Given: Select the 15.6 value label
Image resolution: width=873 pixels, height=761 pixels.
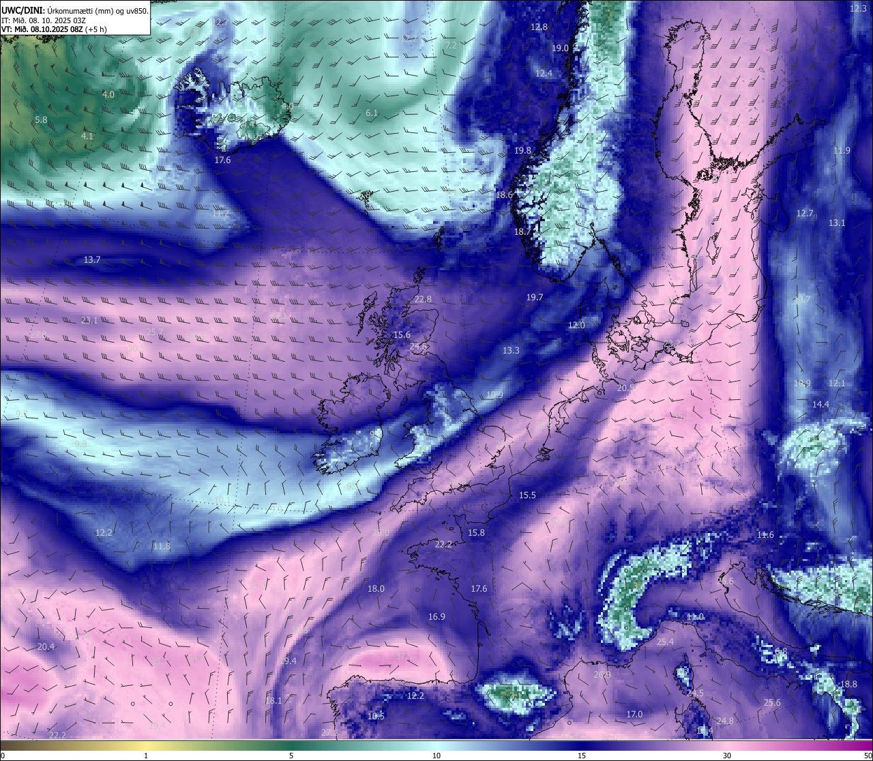Looking at the screenshot, I should click(402, 334).
